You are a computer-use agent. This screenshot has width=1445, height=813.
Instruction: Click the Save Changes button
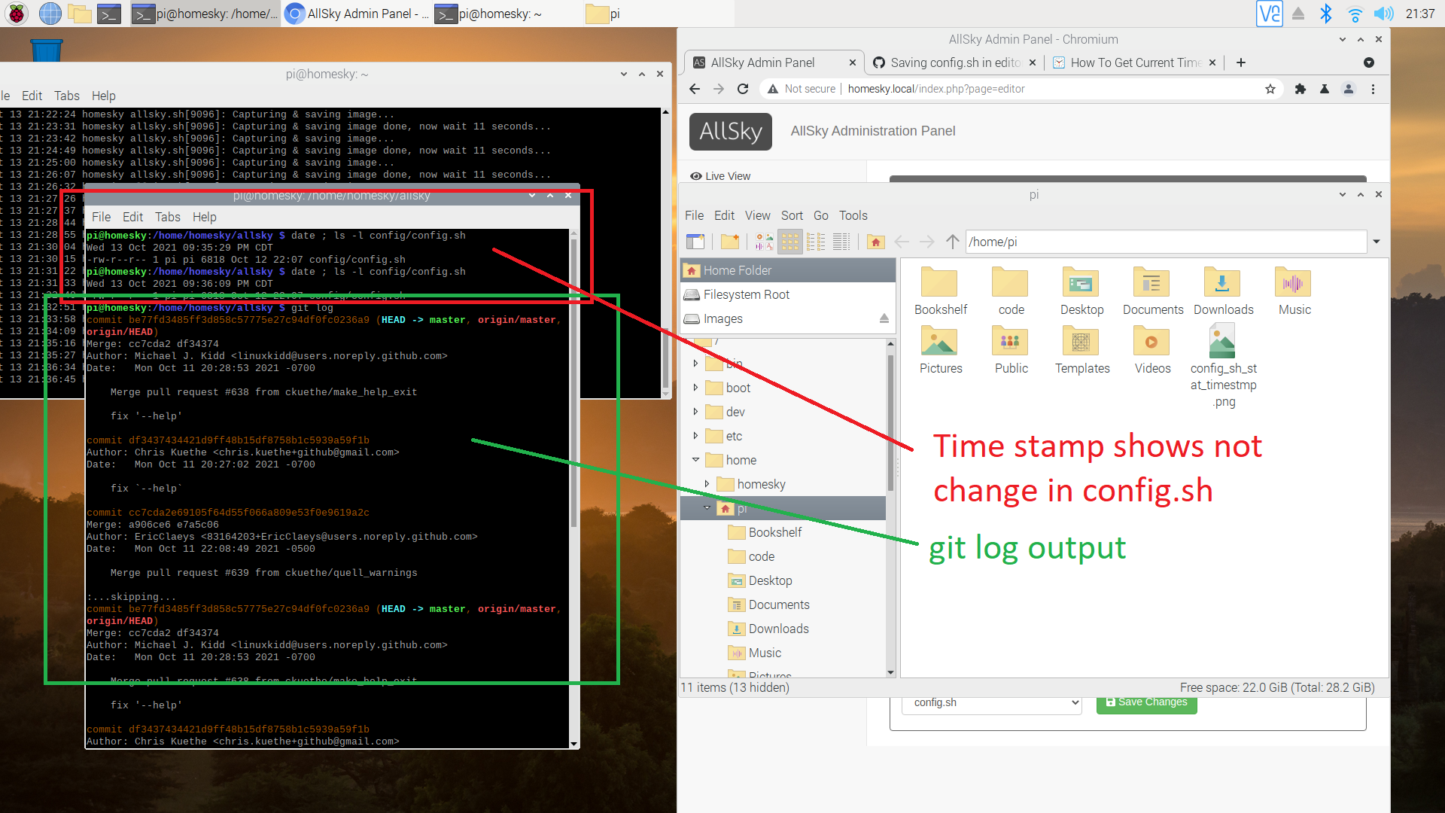pos(1146,702)
